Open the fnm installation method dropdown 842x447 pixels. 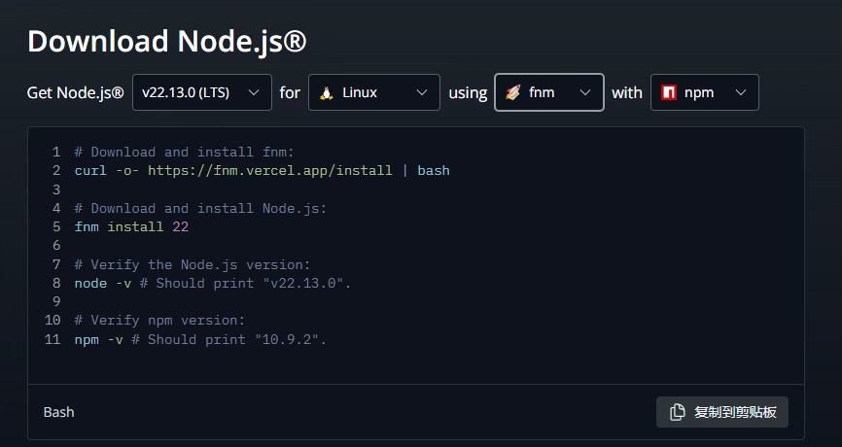point(548,92)
